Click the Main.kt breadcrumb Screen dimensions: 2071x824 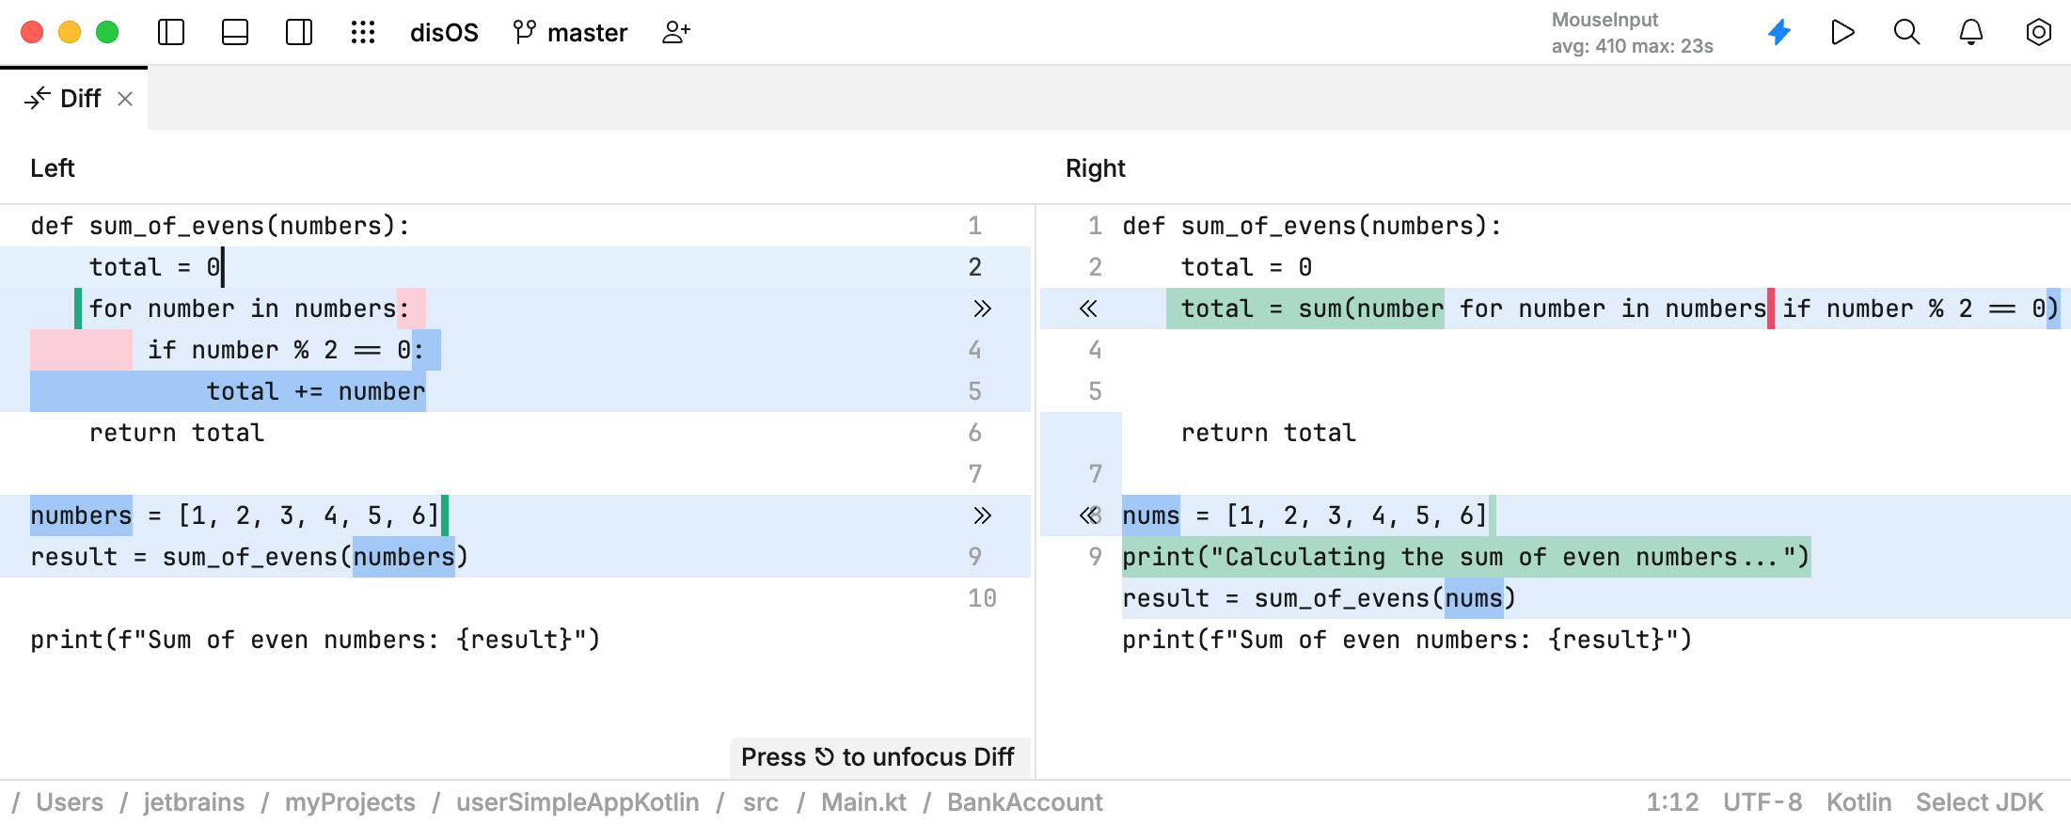[x=863, y=802]
